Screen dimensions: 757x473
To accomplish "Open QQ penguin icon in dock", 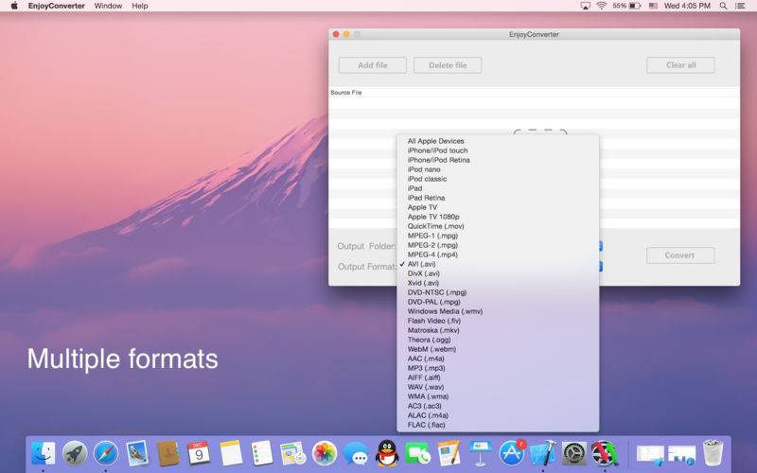I will (x=387, y=454).
